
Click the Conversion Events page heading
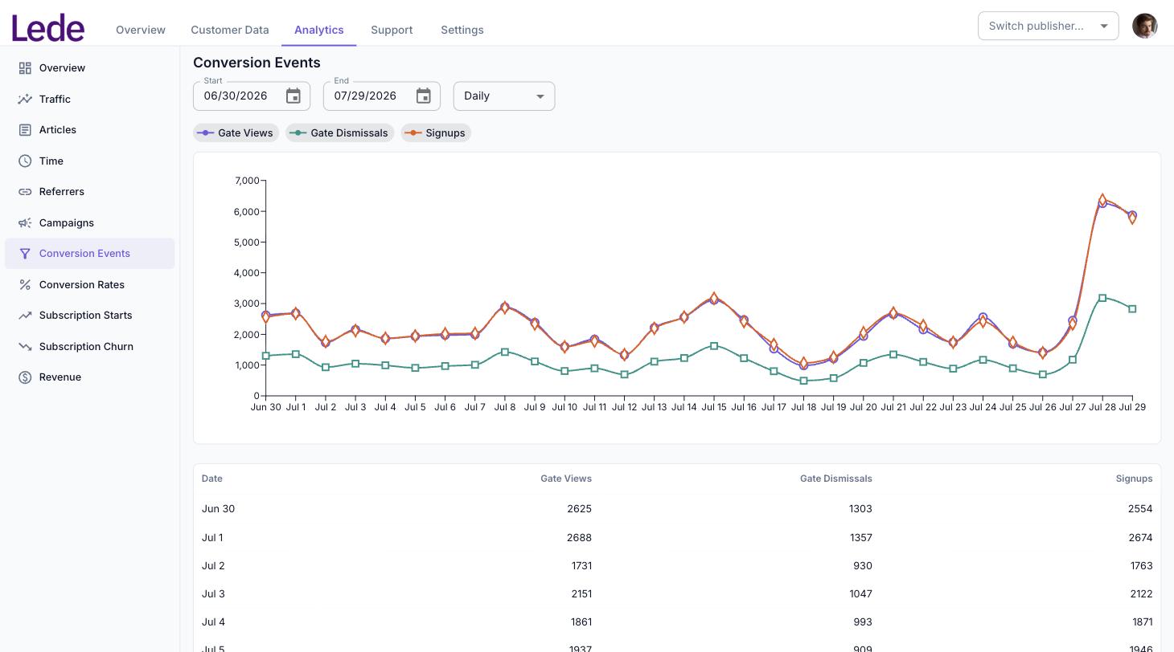(x=257, y=63)
